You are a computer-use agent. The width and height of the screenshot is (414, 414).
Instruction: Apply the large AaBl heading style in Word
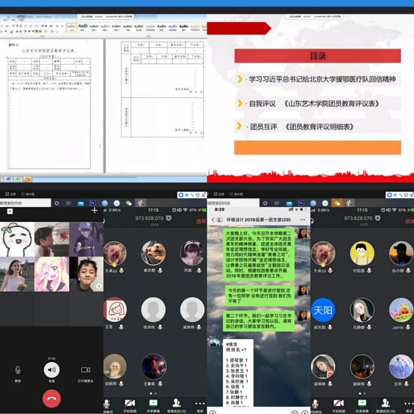tap(83, 27)
